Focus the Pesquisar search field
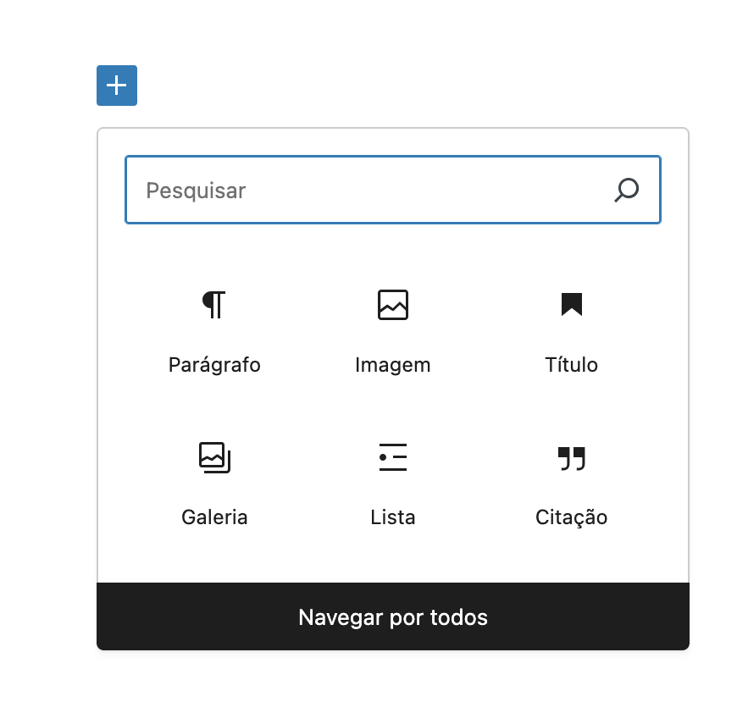The image size is (737, 713). pyautogui.click(x=373, y=190)
